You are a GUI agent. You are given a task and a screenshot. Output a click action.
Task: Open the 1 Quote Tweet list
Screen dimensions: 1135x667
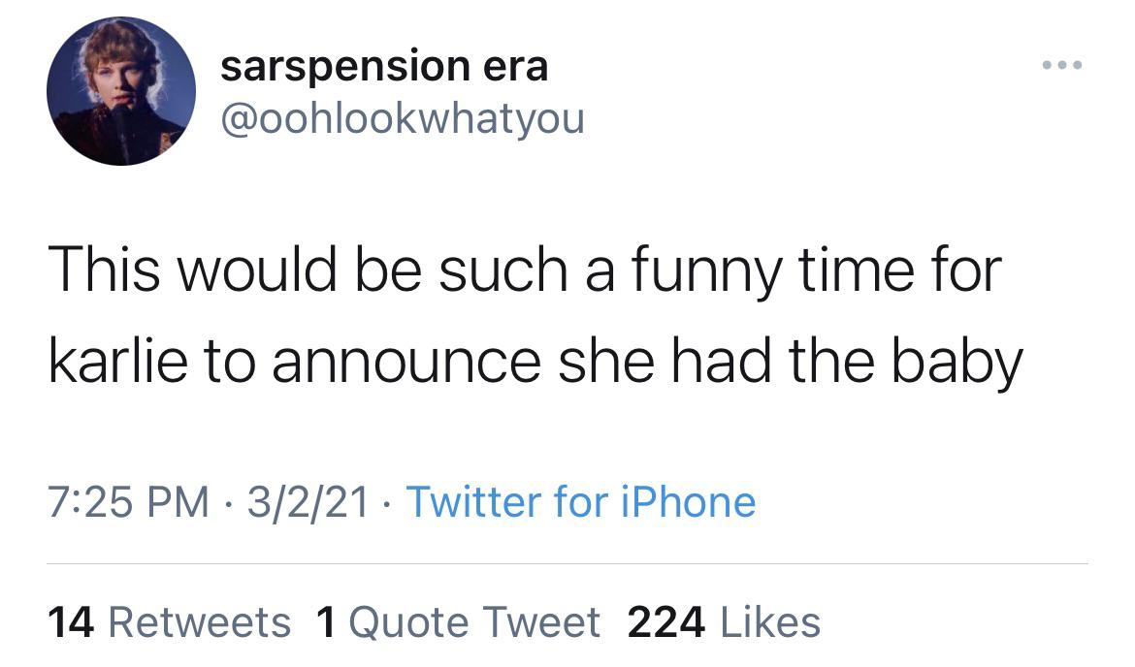pos(458,621)
